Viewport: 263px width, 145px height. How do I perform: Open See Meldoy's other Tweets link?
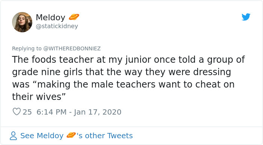[71, 136]
